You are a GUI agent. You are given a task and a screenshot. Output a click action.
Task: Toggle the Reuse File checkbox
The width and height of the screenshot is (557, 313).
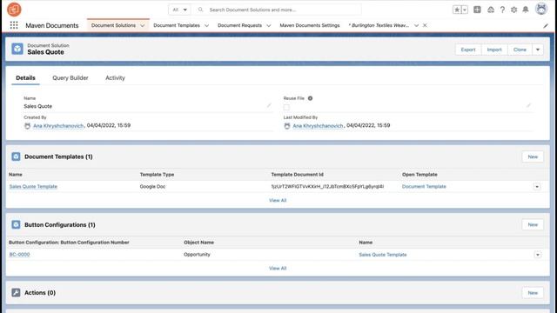click(x=286, y=107)
